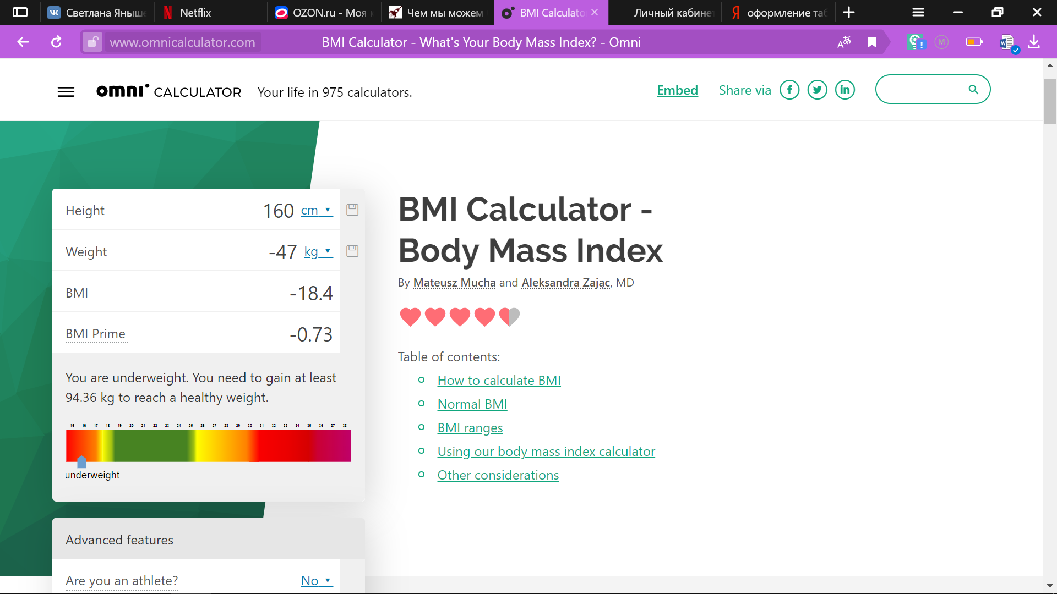Open the page translate icon
This screenshot has height=594, width=1057.
click(844, 42)
